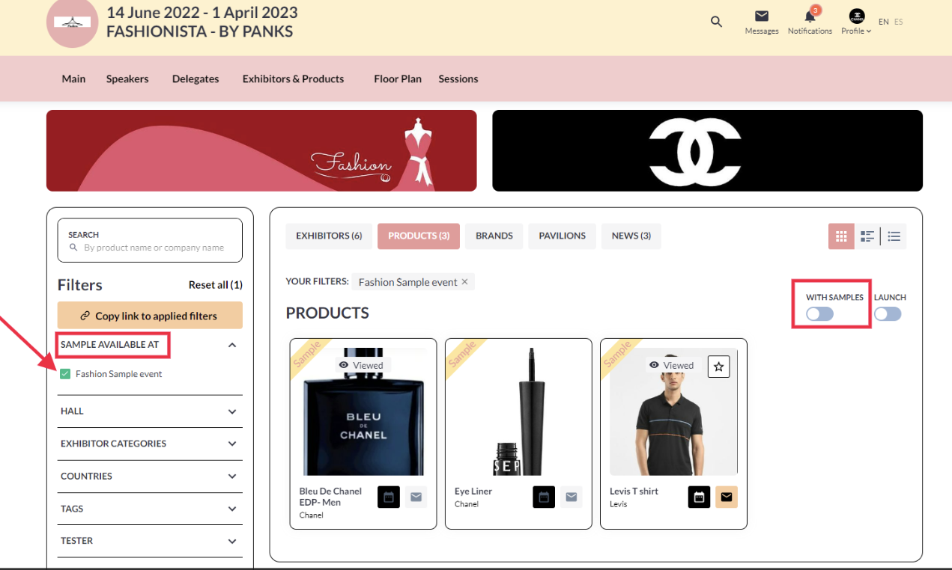This screenshot has width=952, height=570.
Task: Click the product search input field
Action: [154, 248]
